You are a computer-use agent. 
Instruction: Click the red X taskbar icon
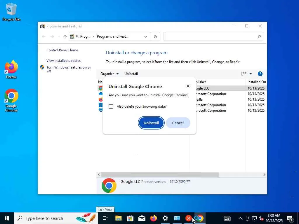click(x=188, y=218)
